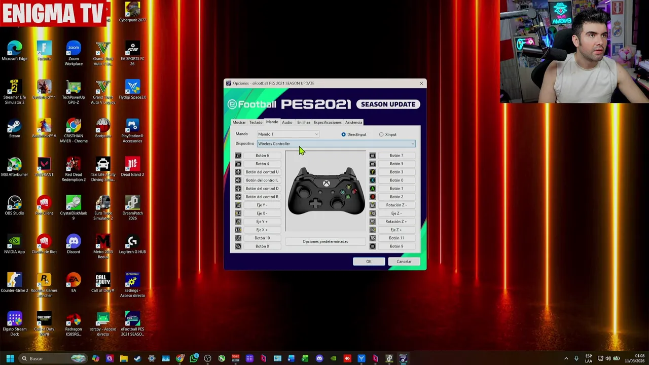Click the Rotación Z - button

click(x=396, y=205)
